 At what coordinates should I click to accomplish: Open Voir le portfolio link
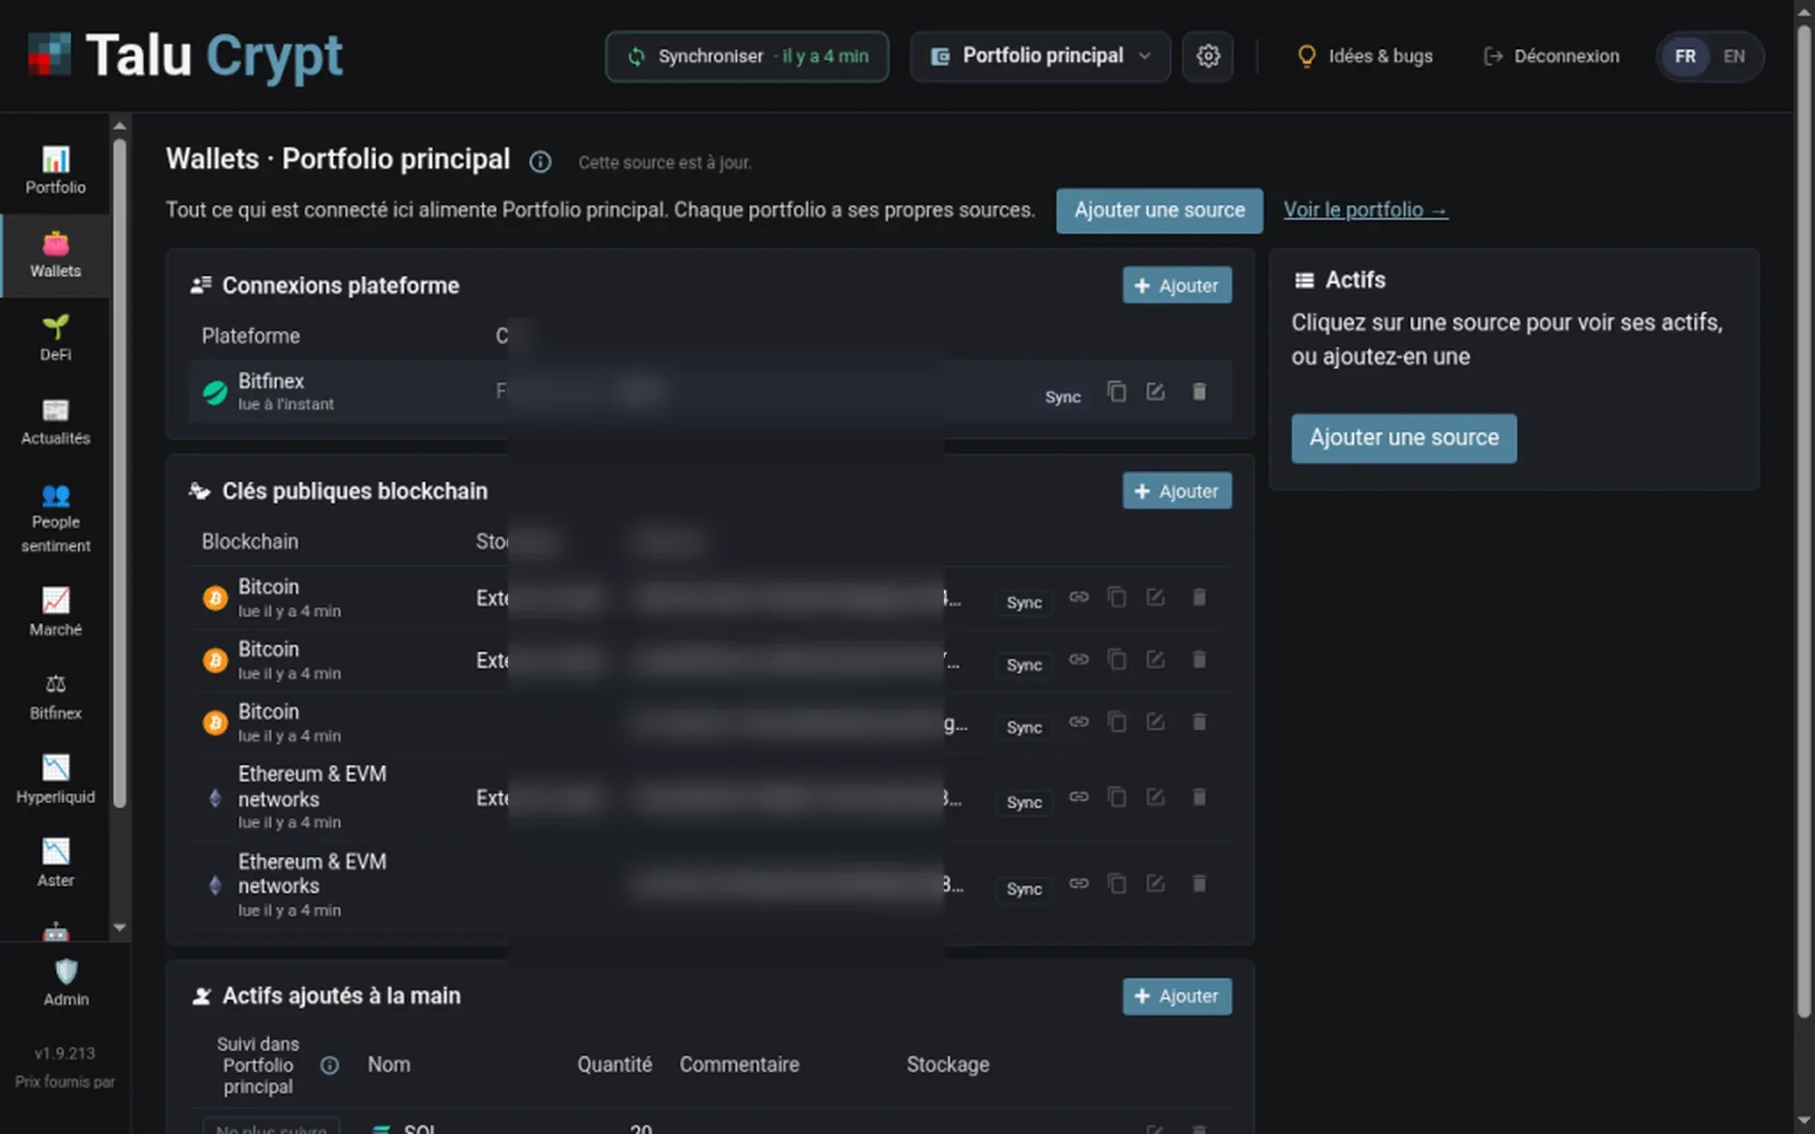tap(1365, 210)
